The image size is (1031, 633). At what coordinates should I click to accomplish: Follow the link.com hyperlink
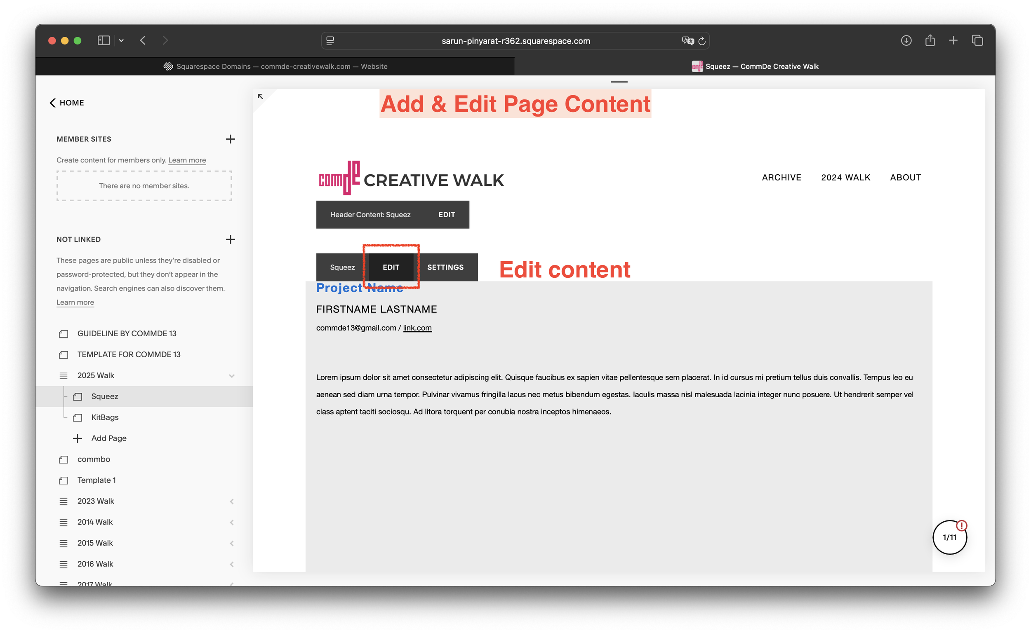click(417, 328)
